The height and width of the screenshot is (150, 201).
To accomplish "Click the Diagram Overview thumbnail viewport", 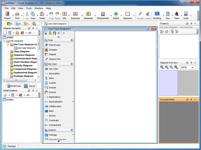I will point(168,83).
